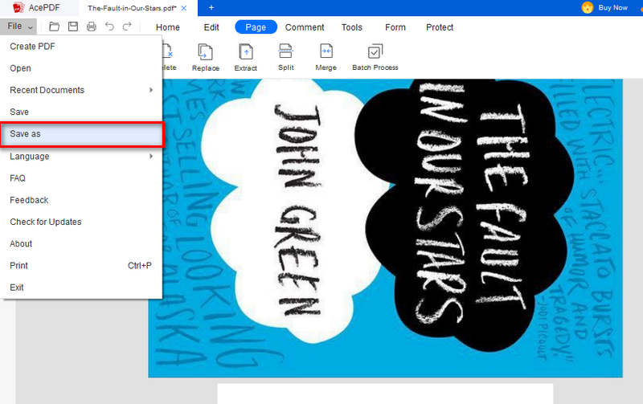643x404 pixels.
Task: Expand the Recent Documents submenu arrow
Action: pos(151,90)
